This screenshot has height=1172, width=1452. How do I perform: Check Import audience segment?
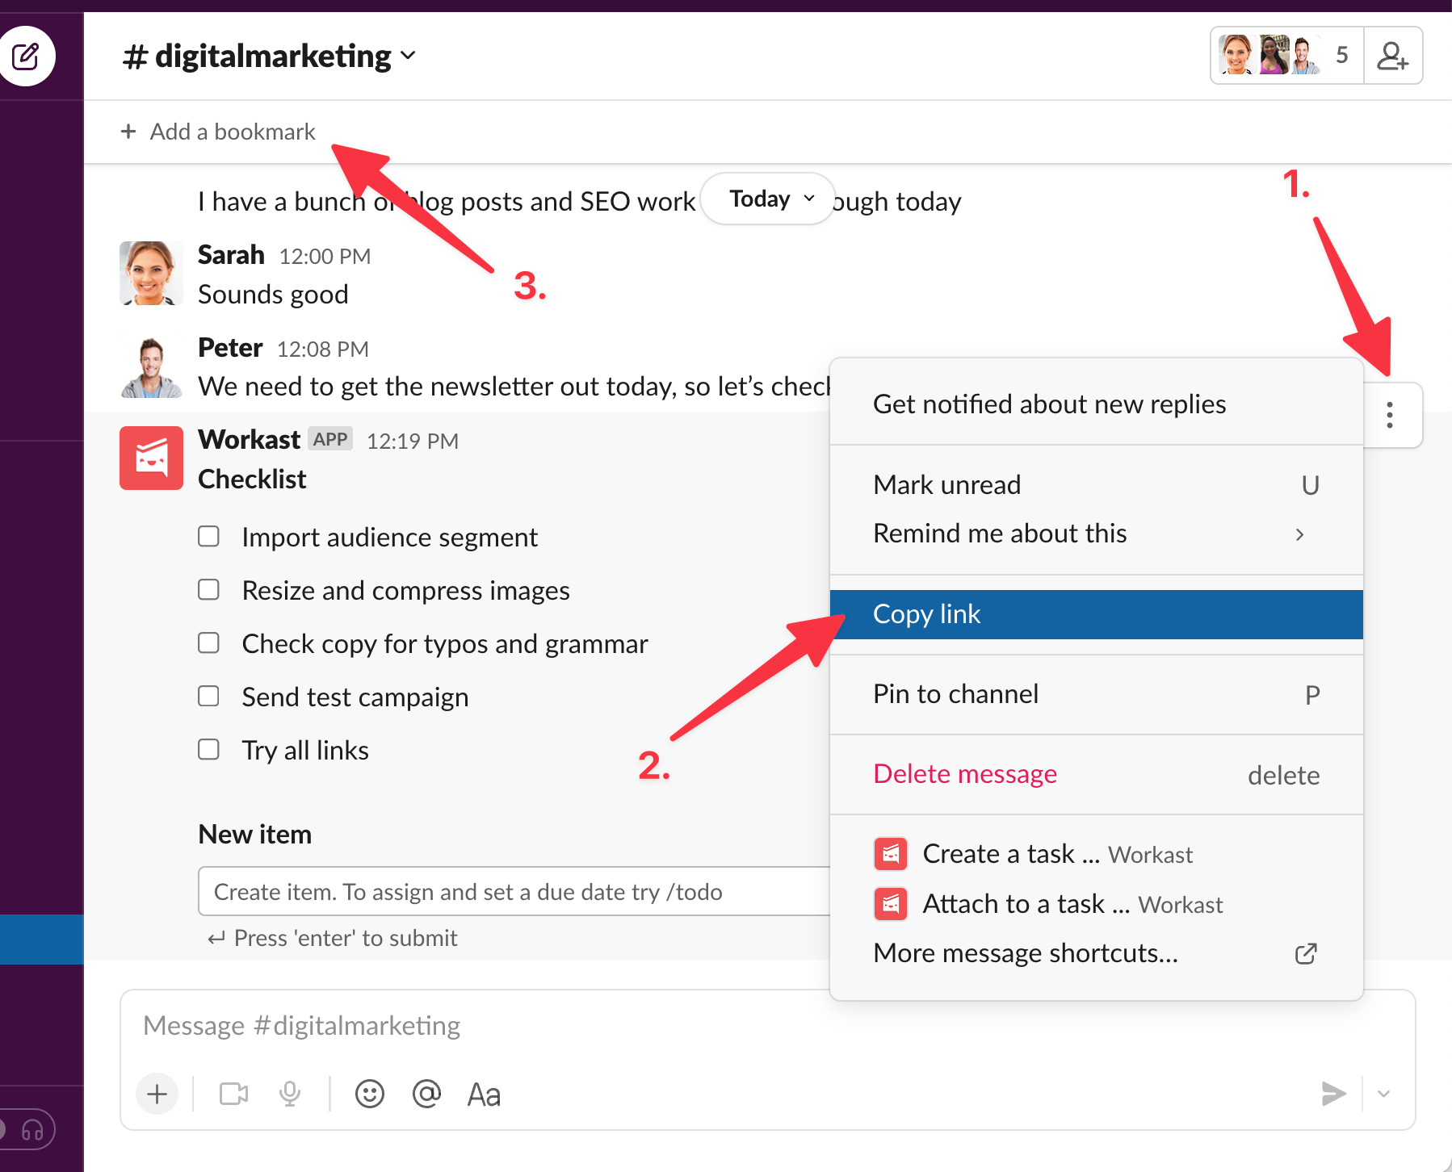(x=209, y=537)
